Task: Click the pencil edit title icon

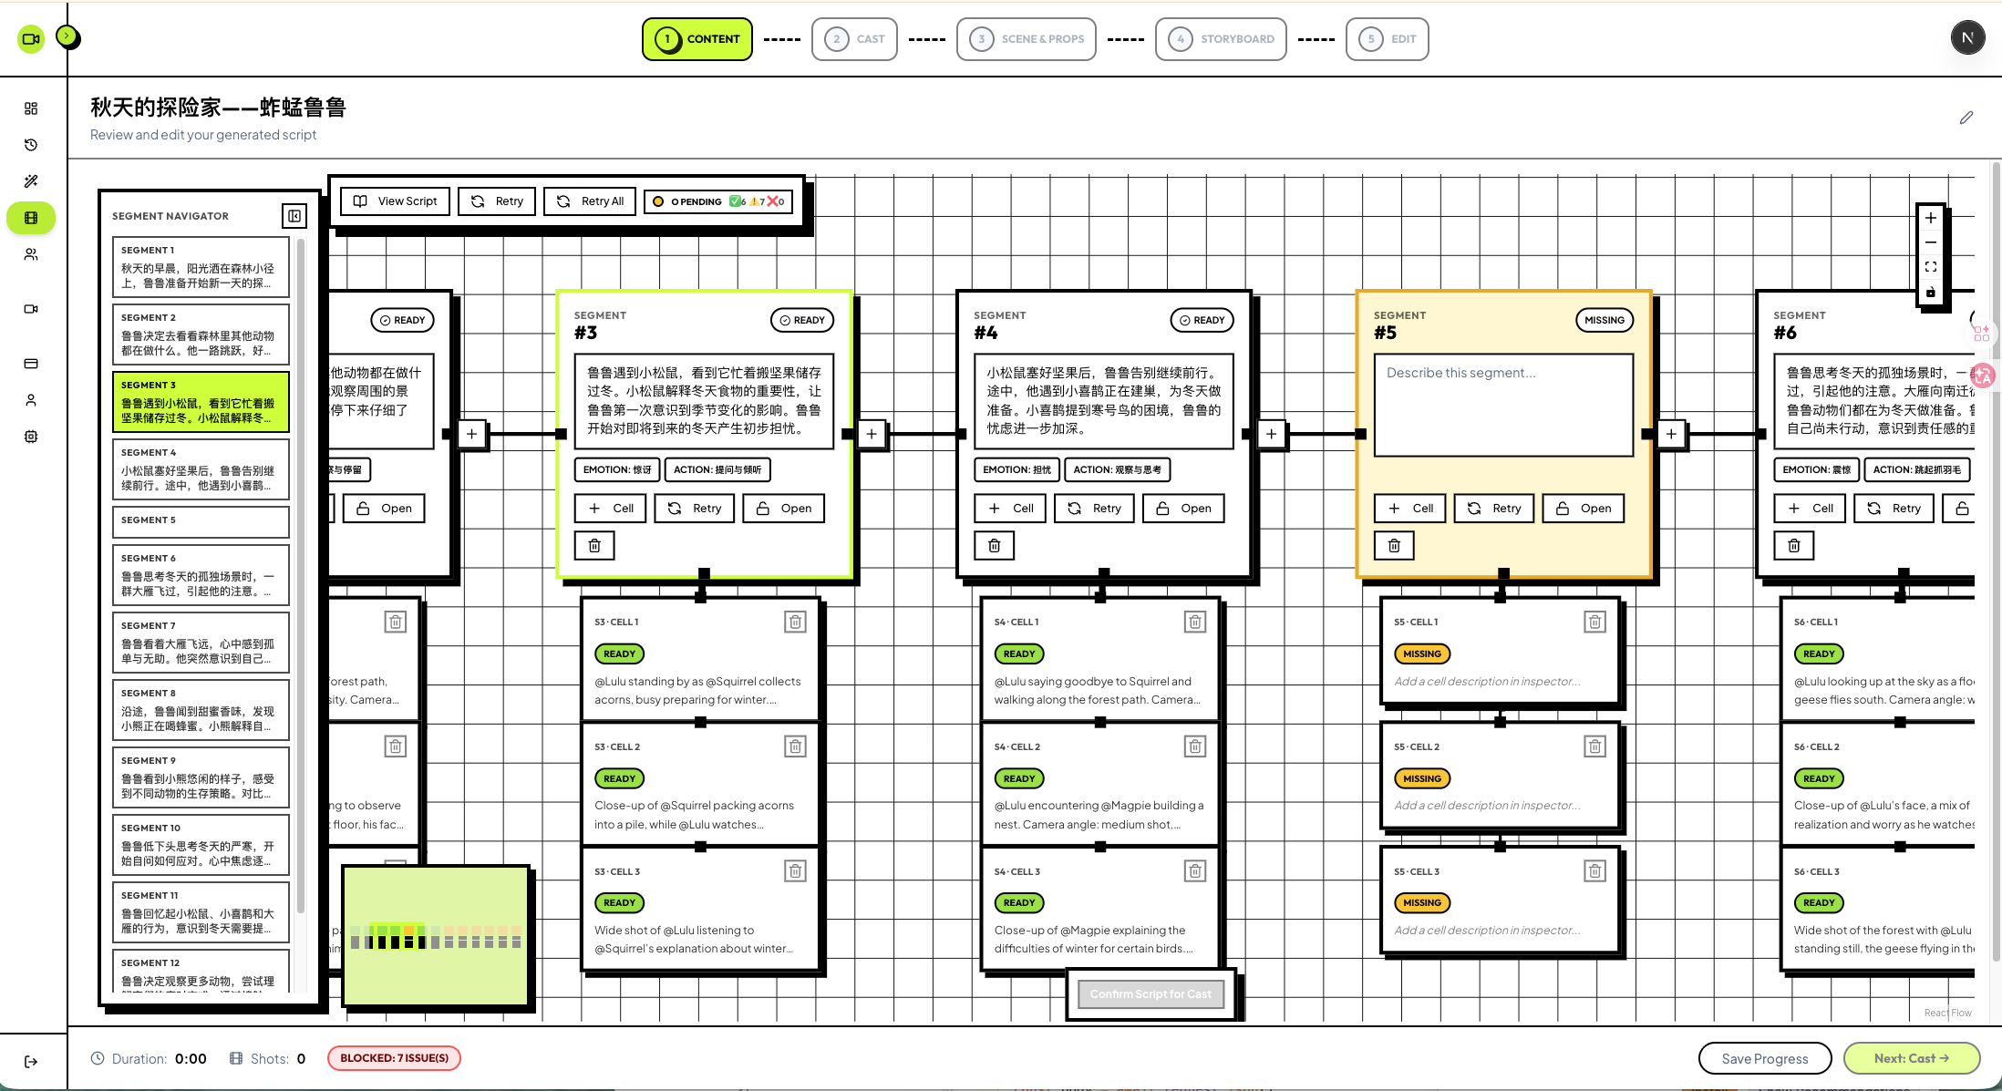Action: tap(1966, 118)
